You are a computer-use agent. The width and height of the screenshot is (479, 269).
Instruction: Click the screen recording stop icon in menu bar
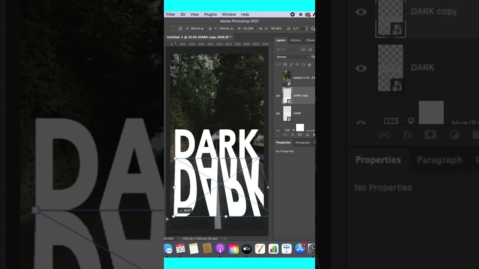point(292,15)
